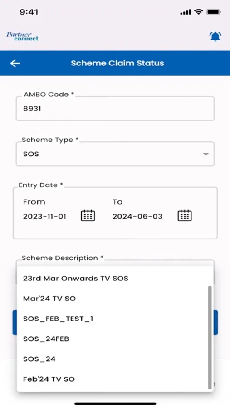This screenshot has width=230, height=409.
Task: Open the SOS scheme type combo box
Action: click(115, 154)
